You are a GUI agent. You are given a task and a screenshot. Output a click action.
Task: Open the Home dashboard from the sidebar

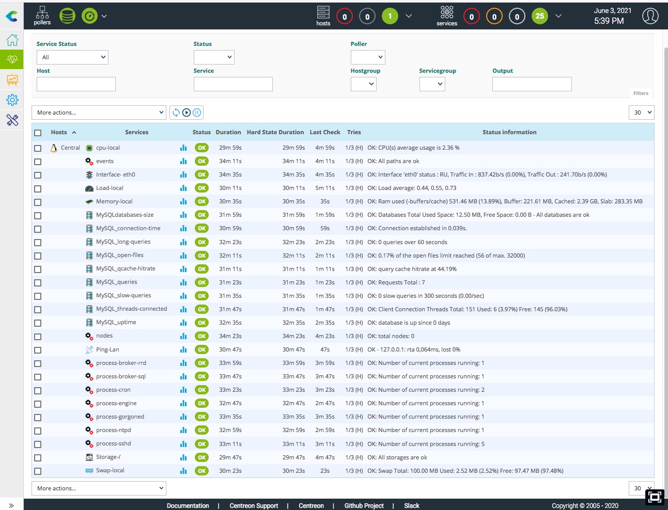point(12,40)
